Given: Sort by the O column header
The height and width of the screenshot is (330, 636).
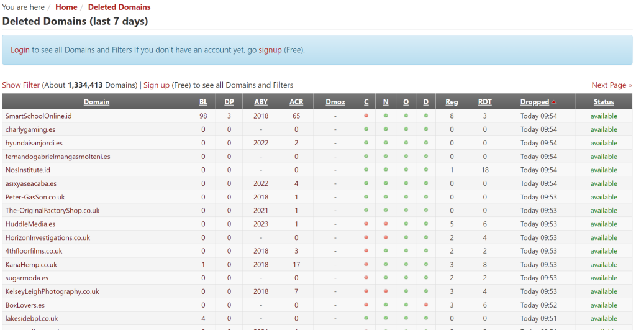Looking at the screenshot, I should coord(406,102).
